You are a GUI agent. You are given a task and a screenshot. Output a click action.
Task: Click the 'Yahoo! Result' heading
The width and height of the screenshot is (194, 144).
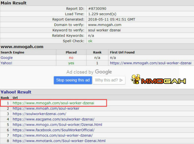click(16, 92)
